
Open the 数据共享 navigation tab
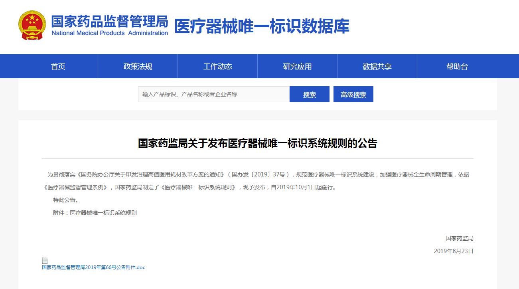tap(377, 67)
